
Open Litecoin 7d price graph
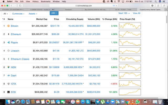click(130, 51)
